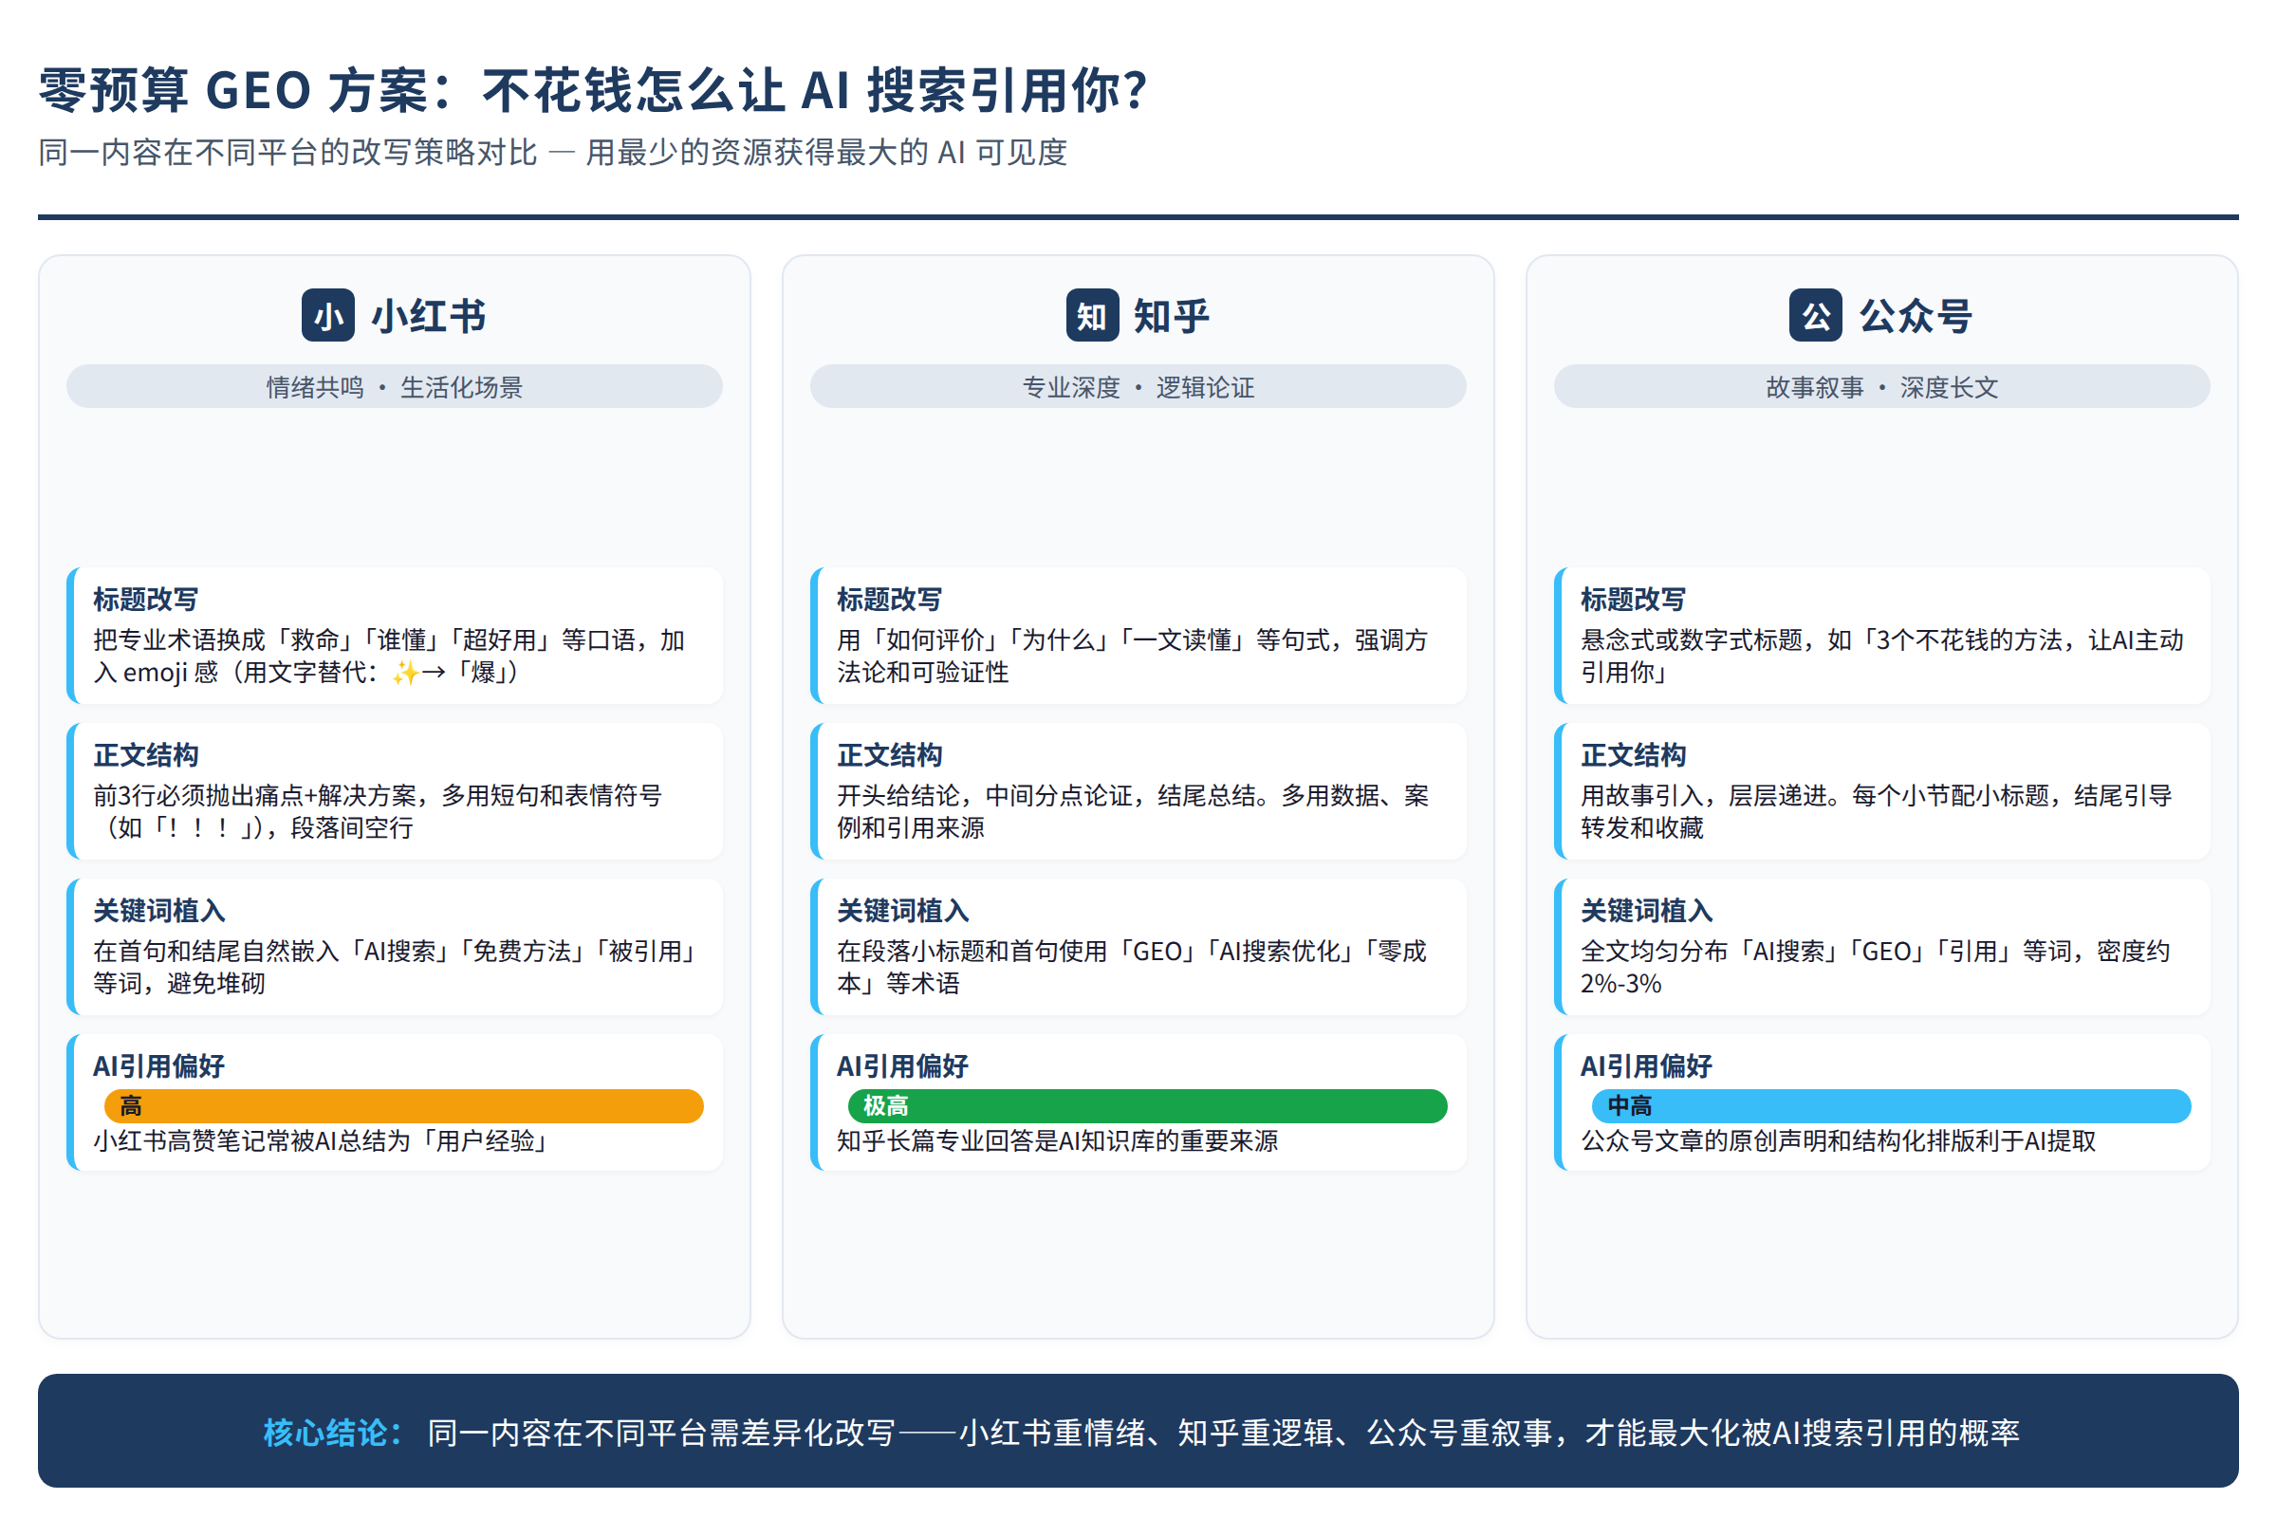This screenshot has height=1518, width=2277.
Task: Click the 核心结论： label in the footer banner
Action: (334, 1432)
